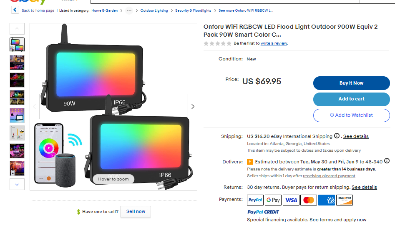The image size is (395, 238).
Task: Open delivery estimate info icon
Action: (387, 161)
